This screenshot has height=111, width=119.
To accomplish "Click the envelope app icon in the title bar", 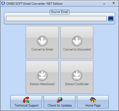I will [3, 3].
